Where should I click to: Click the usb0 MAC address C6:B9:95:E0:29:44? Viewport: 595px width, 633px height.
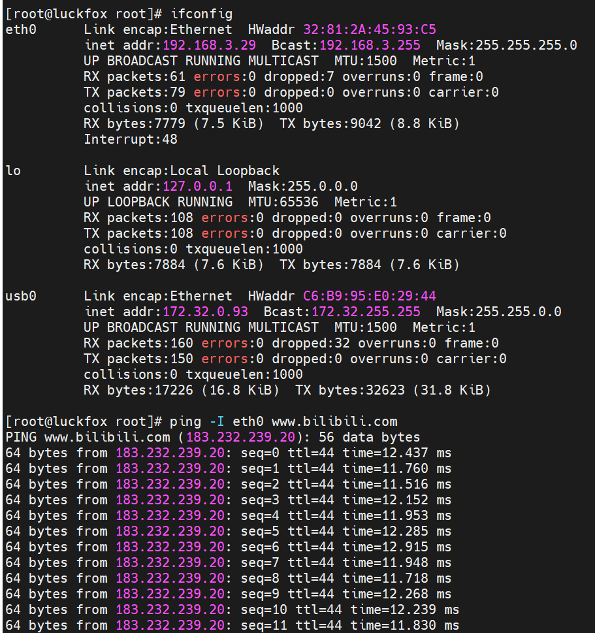(x=370, y=296)
